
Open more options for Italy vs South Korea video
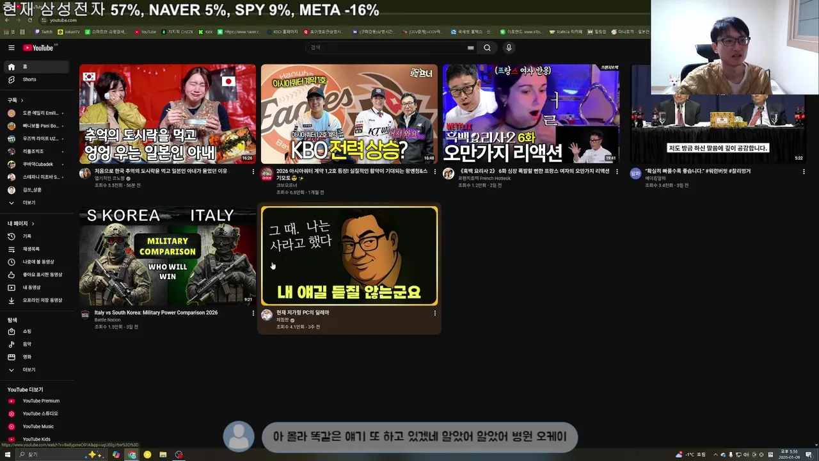click(253, 313)
